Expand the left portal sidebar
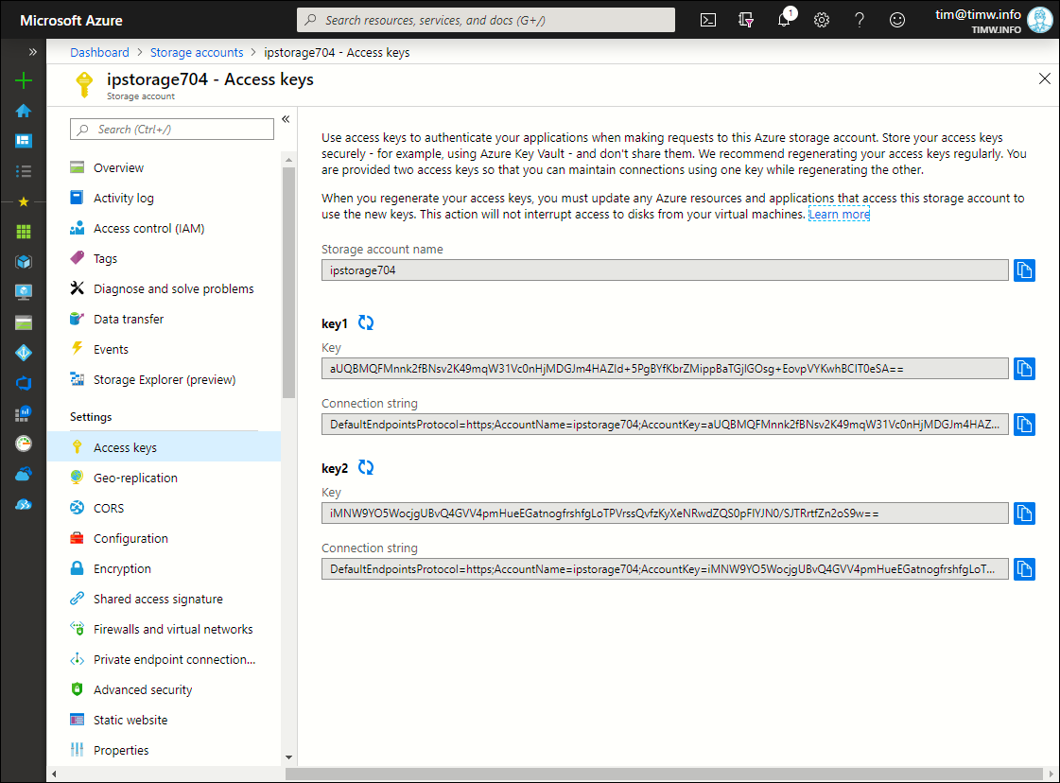Viewport: 1060px width, 783px height. click(x=33, y=52)
